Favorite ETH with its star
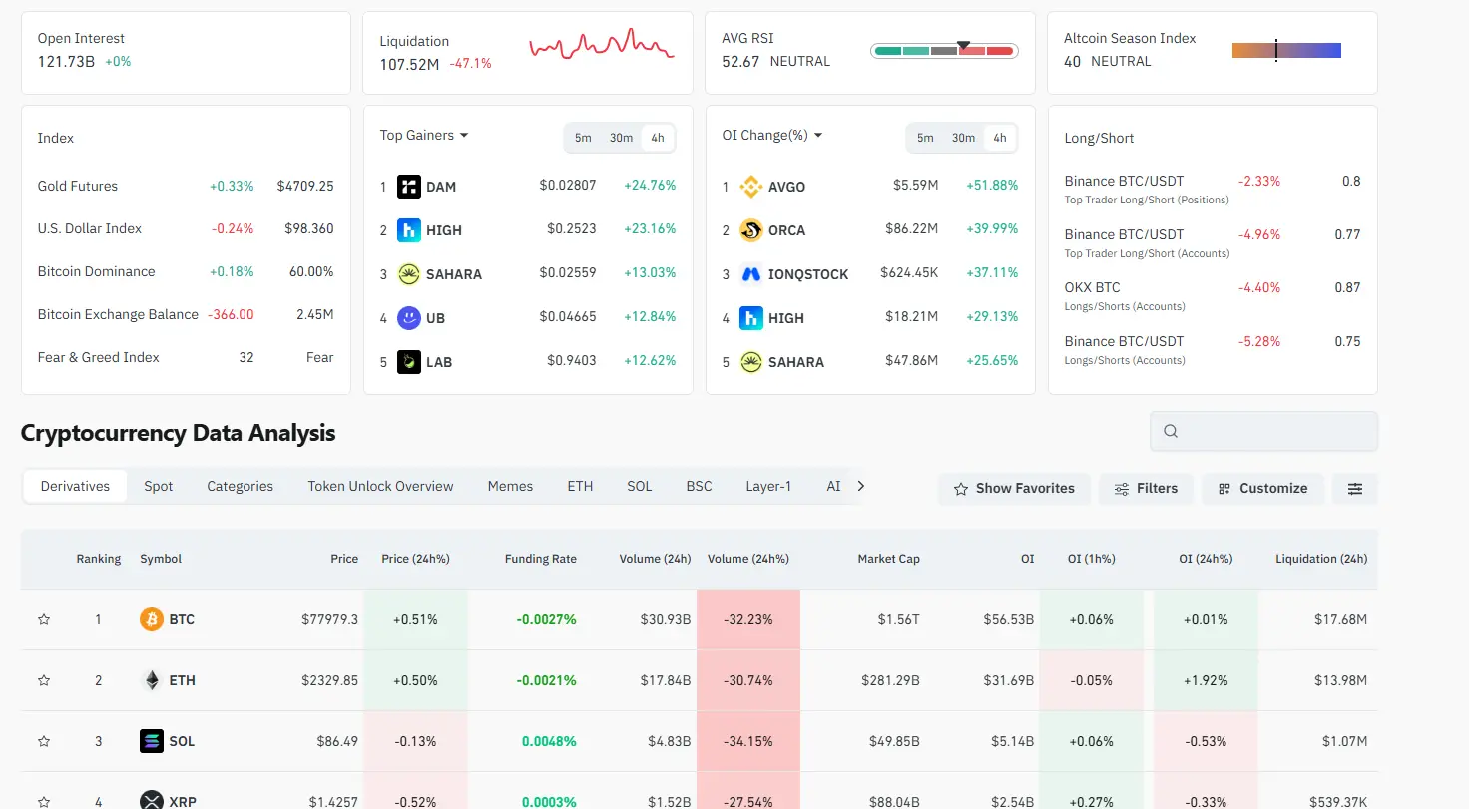The width and height of the screenshot is (1469, 809). (44, 680)
